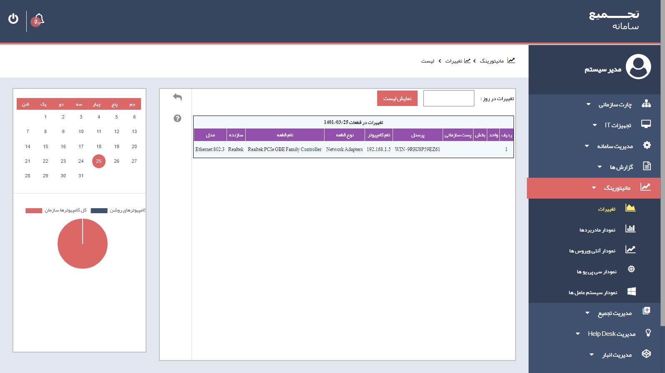Collapse the مانیتورینگ menu section
Image resolution: width=665 pixels, height=373 pixels.
617,188
